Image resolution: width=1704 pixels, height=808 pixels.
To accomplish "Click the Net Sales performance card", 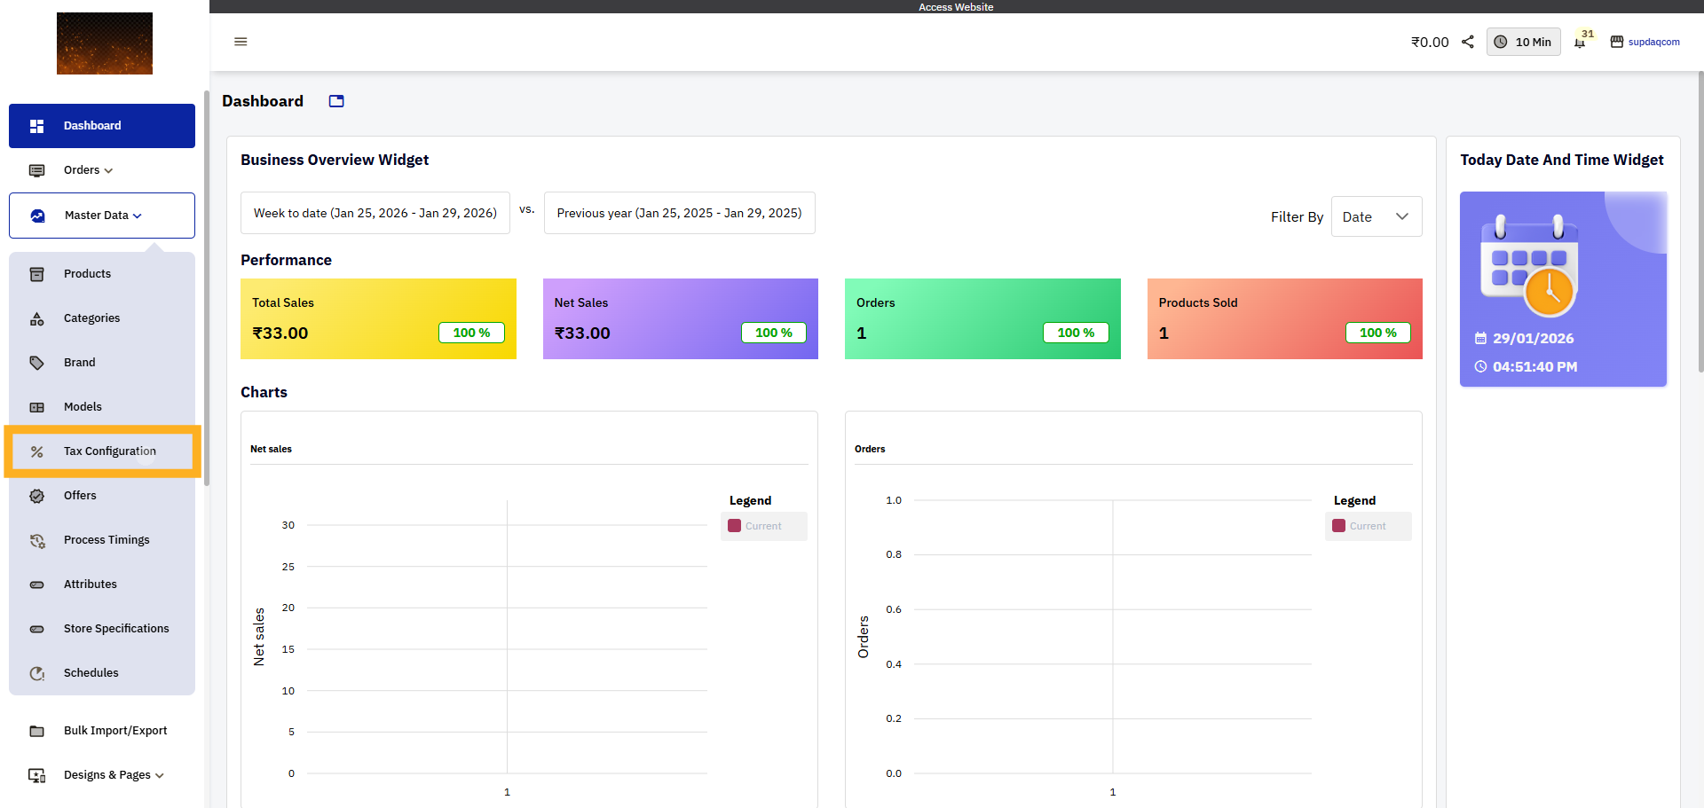I will [x=681, y=318].
